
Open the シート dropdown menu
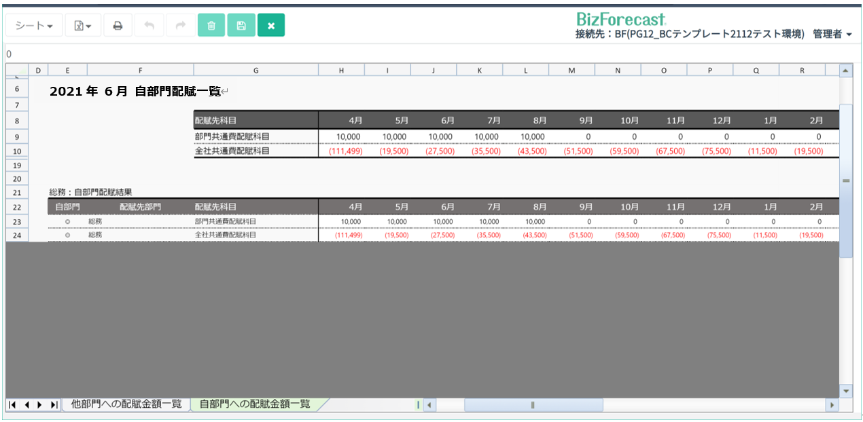tap(35, 26)
